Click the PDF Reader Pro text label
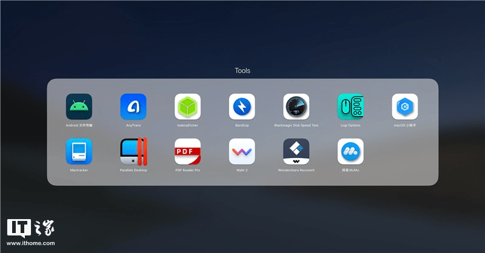 [187, 170]
